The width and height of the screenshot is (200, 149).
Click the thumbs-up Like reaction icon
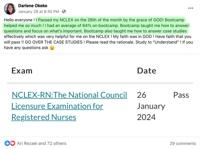click(8, 143)
